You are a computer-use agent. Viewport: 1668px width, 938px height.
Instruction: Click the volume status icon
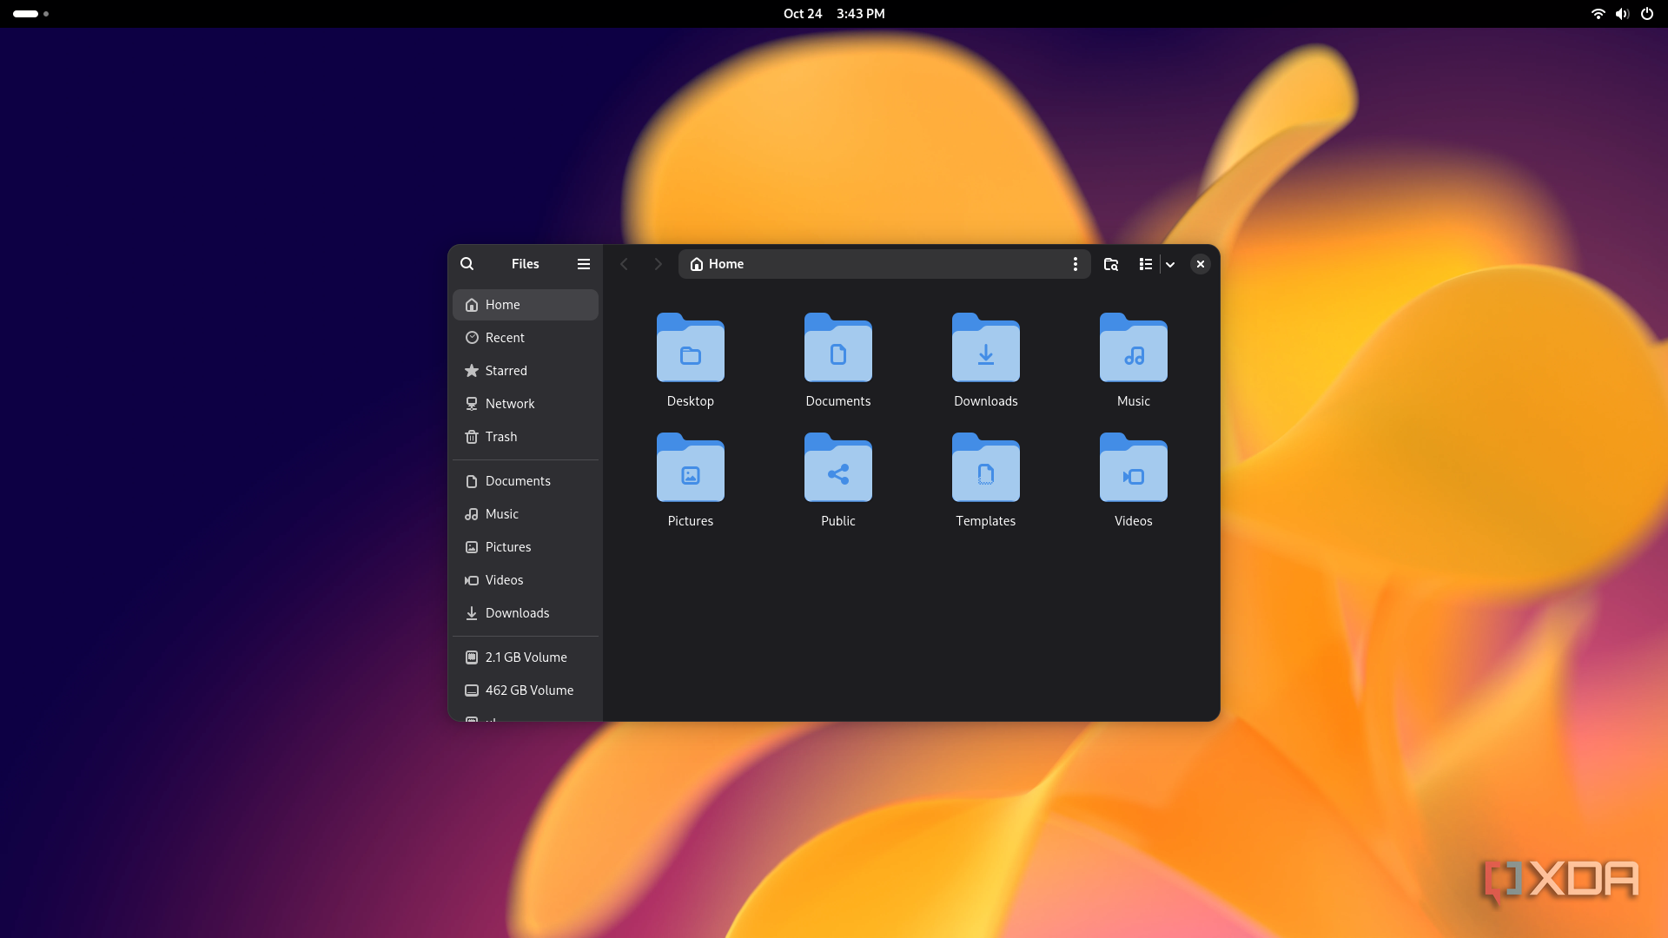(x=1622, y=14)
